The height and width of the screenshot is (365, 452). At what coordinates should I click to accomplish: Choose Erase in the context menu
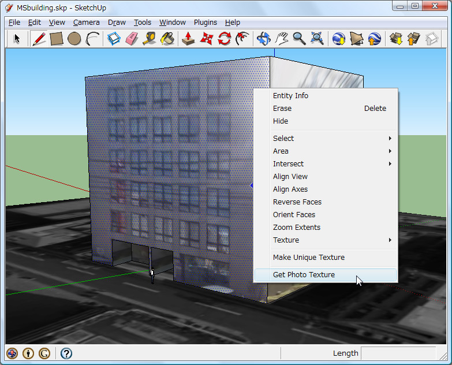(325, 109)
